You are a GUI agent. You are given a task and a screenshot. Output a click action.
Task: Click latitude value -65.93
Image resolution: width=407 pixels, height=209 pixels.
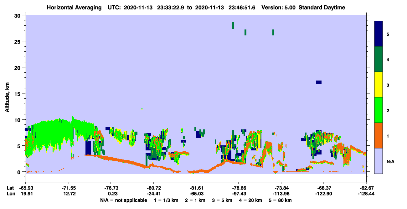(x=26, y=188)
